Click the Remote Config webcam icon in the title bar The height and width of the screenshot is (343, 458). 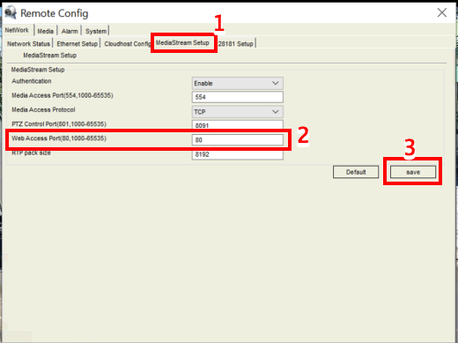click(11, 13)
